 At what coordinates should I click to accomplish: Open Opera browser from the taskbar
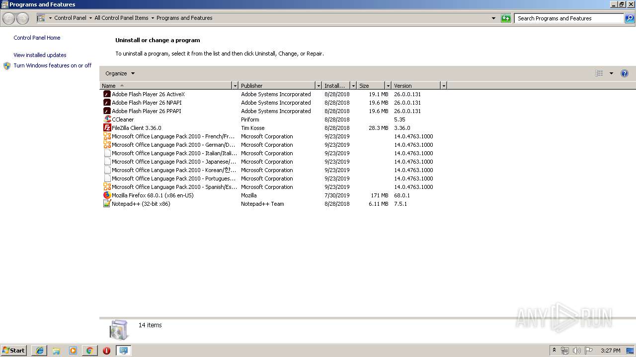[106, 351]
